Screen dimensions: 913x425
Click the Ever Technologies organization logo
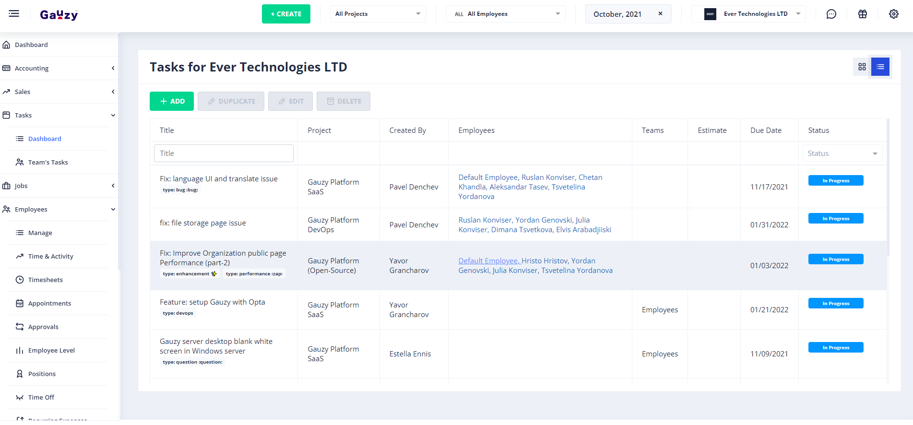(x=710, y=14)
